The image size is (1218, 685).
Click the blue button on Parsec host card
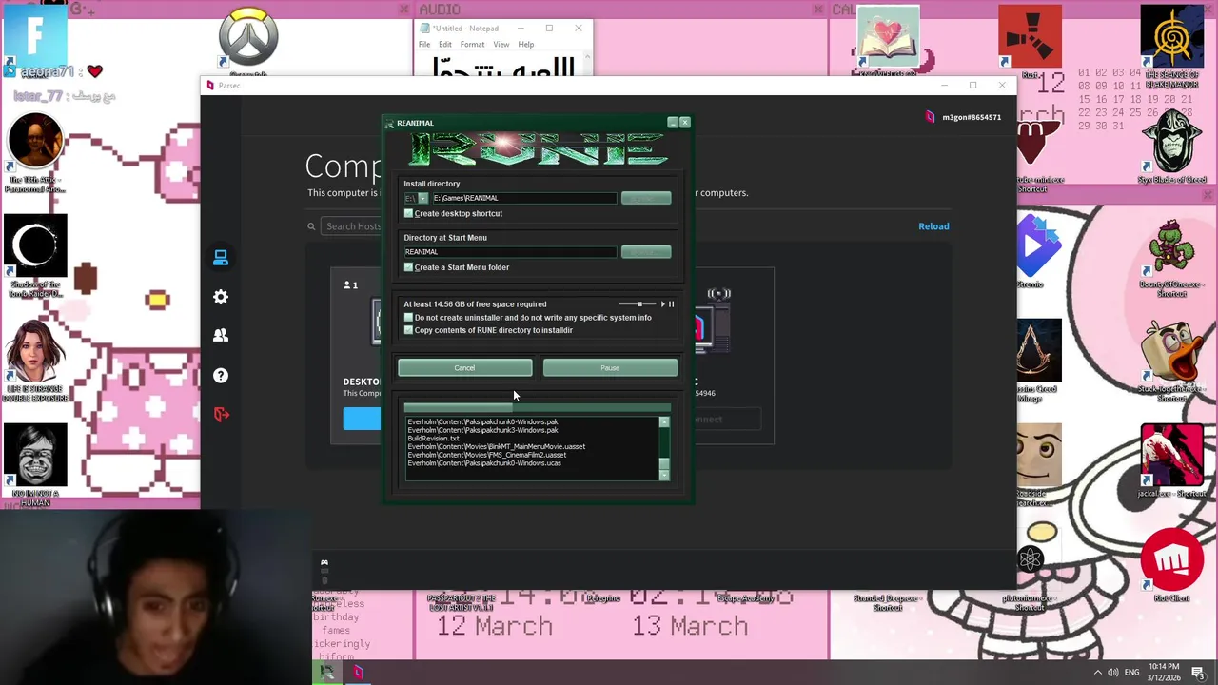click(362, 420)
